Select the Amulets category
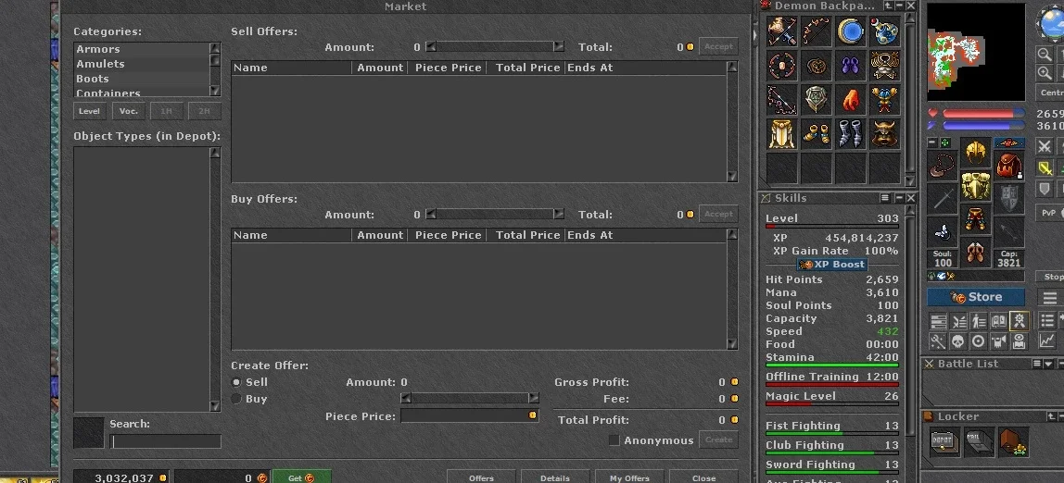 click(x=142, y=64)
